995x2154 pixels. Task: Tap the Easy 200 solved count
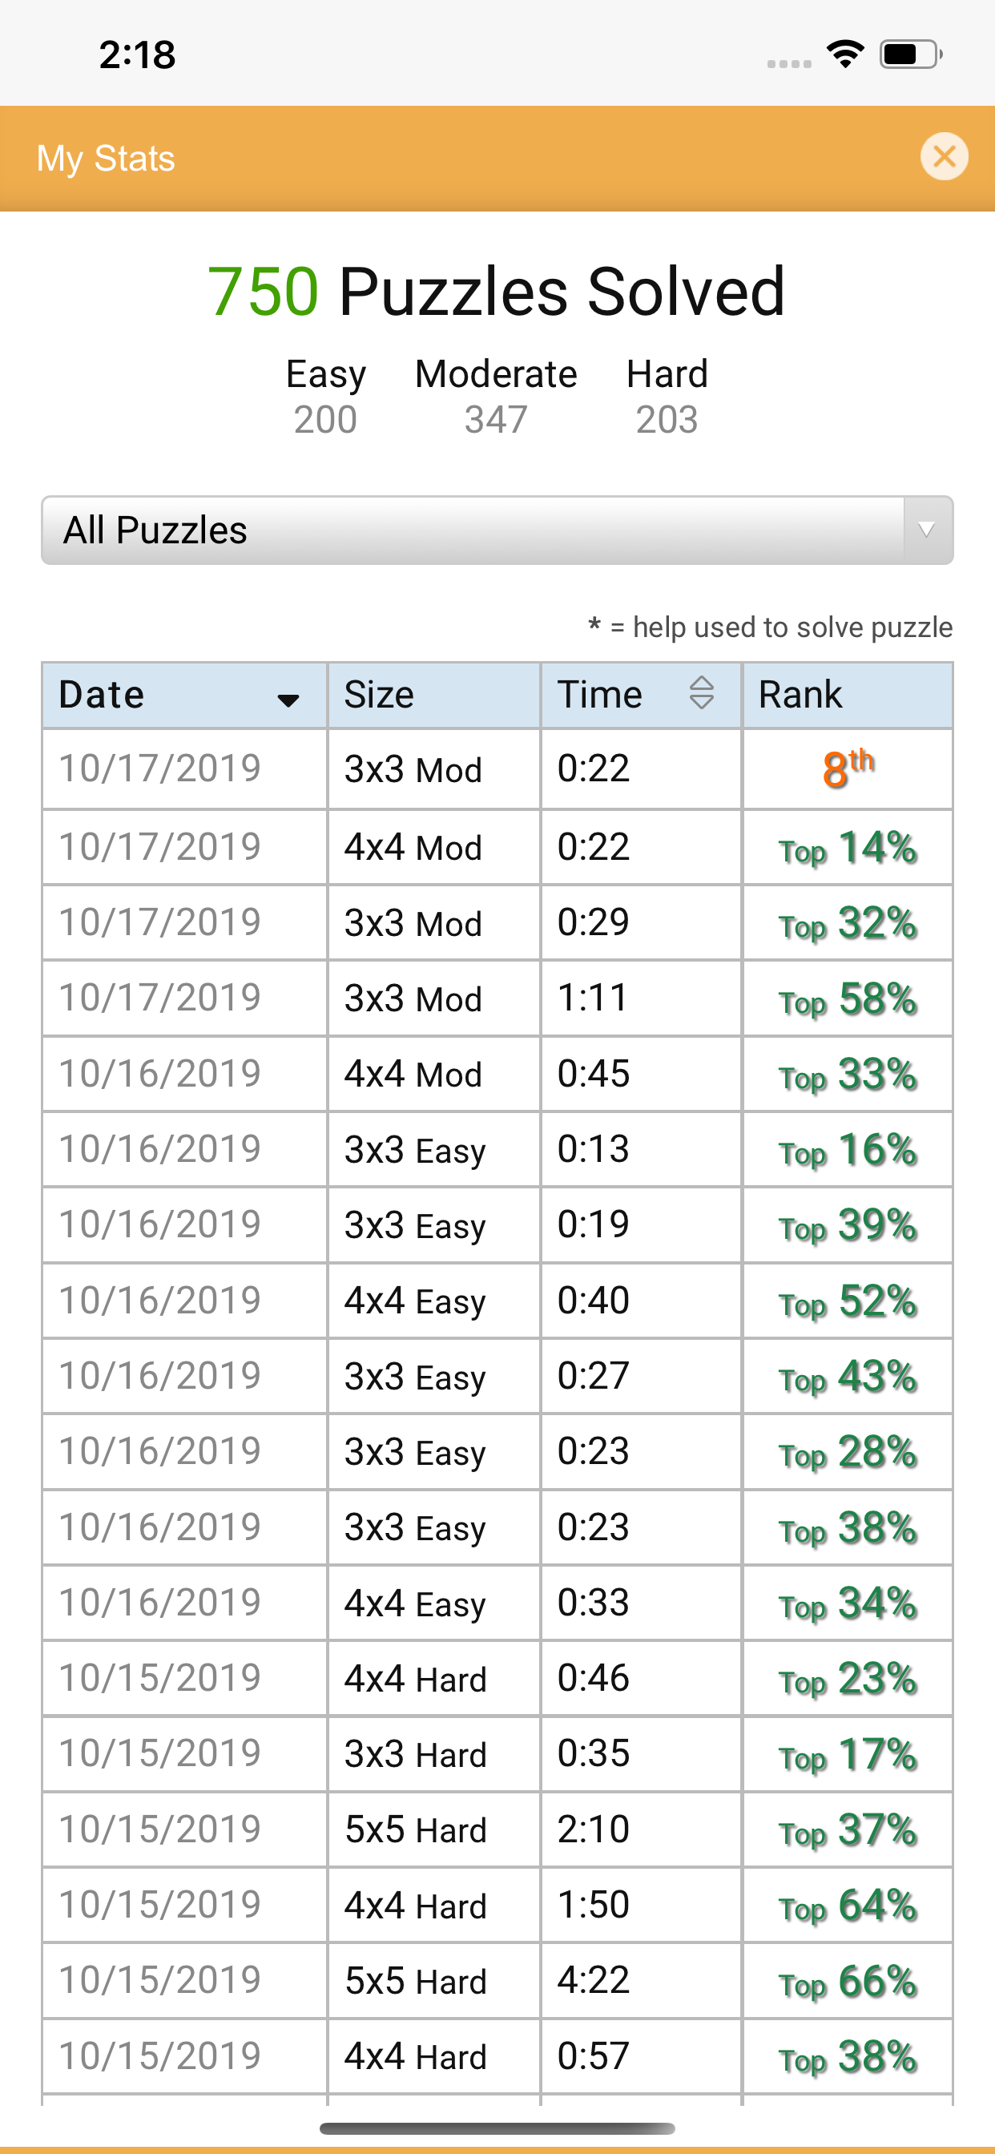[325, 397]
